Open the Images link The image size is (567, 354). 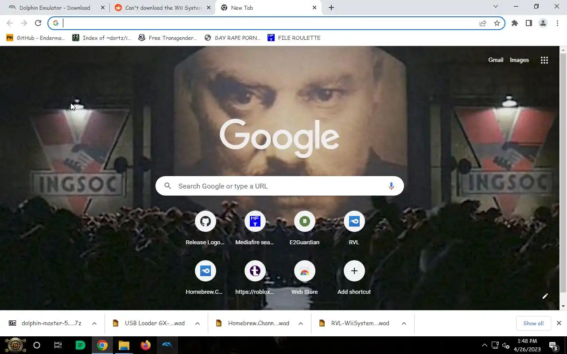(519, 60)
